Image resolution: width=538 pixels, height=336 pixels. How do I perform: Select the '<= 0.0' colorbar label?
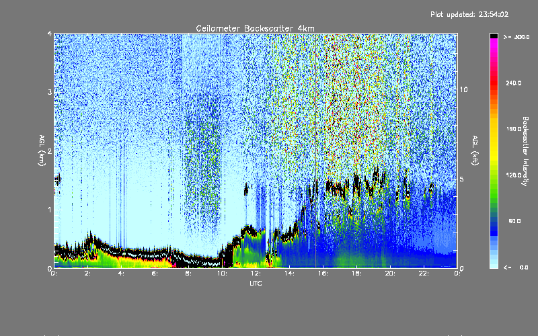[x=516, y=267]
